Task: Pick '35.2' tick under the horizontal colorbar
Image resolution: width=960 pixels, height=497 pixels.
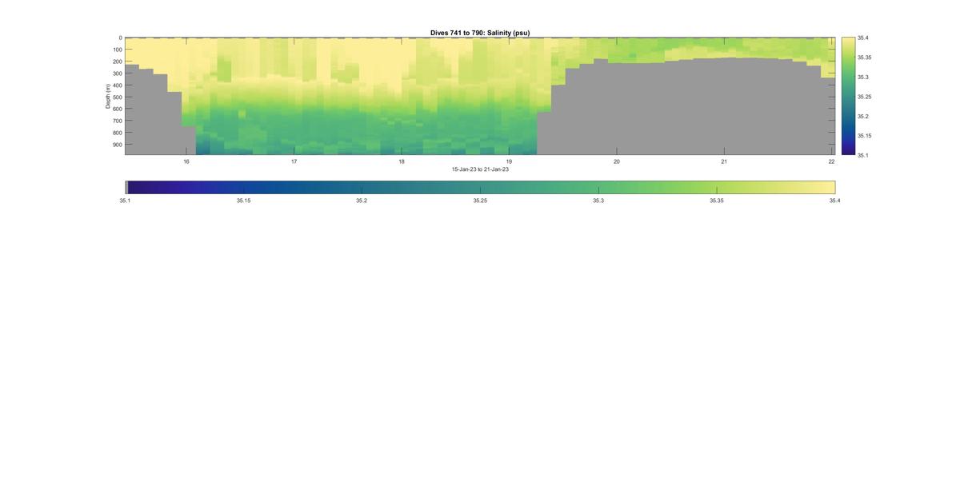Action: click(362, 201)
